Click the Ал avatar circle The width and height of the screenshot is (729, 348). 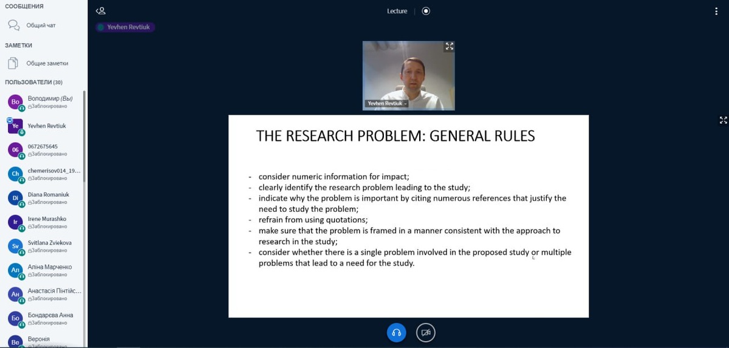click(15, 270)
